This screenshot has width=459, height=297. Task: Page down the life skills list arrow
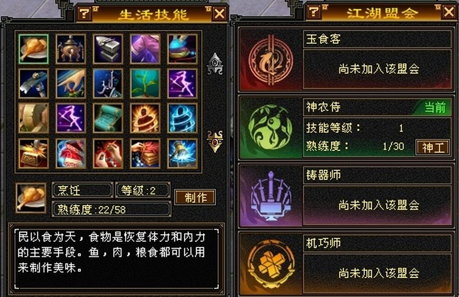[x=215, y=142]
